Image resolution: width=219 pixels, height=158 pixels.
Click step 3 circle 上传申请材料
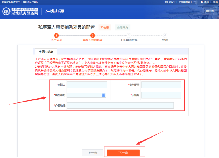click(129, 35)
